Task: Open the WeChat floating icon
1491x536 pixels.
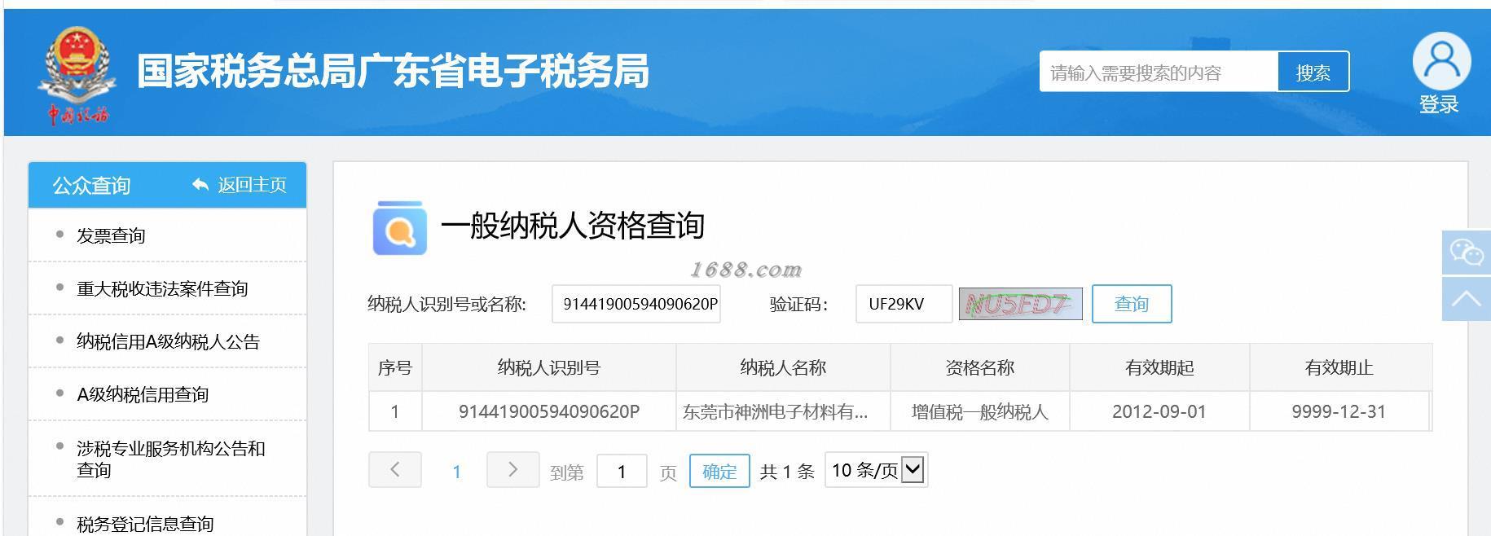Action: (1466, 253)
